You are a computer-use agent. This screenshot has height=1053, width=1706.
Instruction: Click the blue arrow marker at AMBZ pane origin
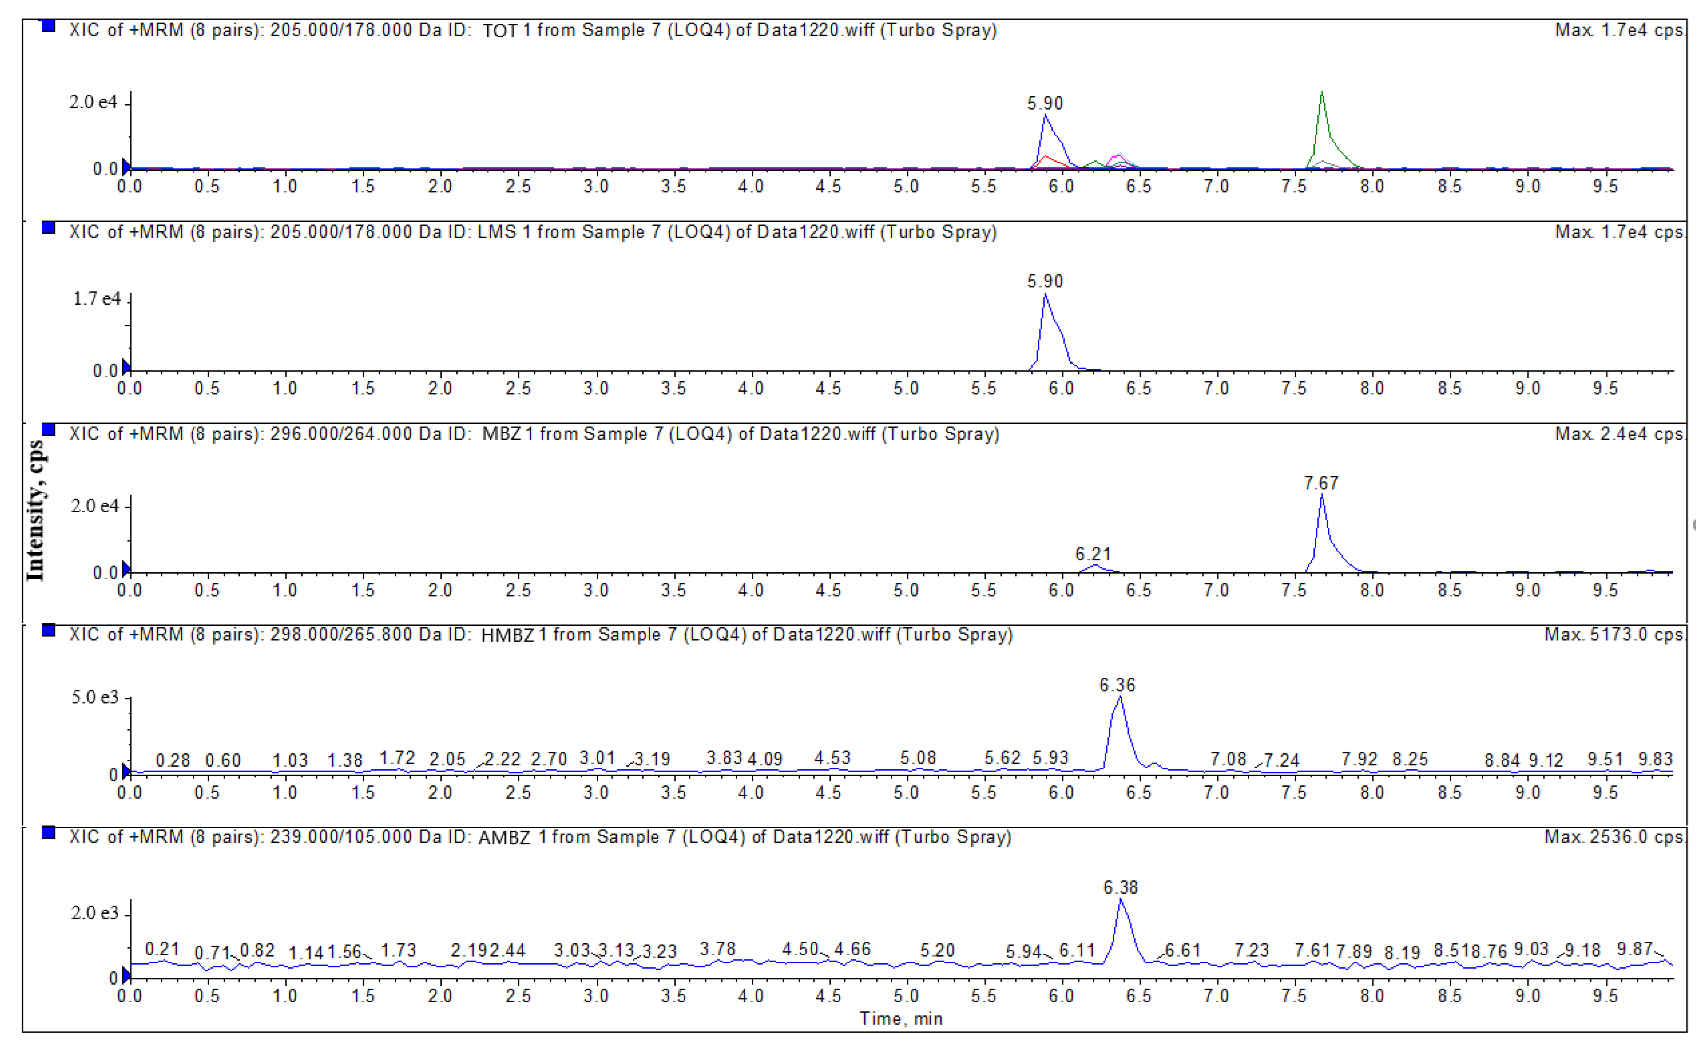126,974
